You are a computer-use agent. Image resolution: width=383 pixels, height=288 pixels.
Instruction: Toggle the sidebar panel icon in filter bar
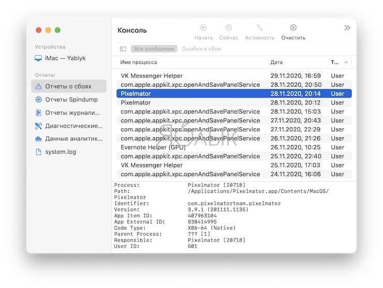click(123, 49)
